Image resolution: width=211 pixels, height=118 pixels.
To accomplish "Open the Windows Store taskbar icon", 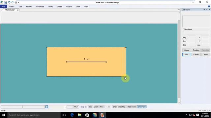I will [87, 115].
